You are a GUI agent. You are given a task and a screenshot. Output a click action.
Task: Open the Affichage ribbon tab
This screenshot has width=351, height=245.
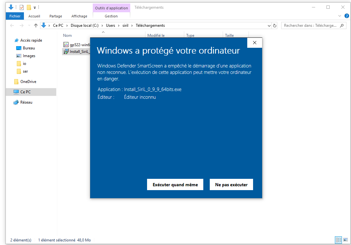pyautogui.click(x=79, y=16)
